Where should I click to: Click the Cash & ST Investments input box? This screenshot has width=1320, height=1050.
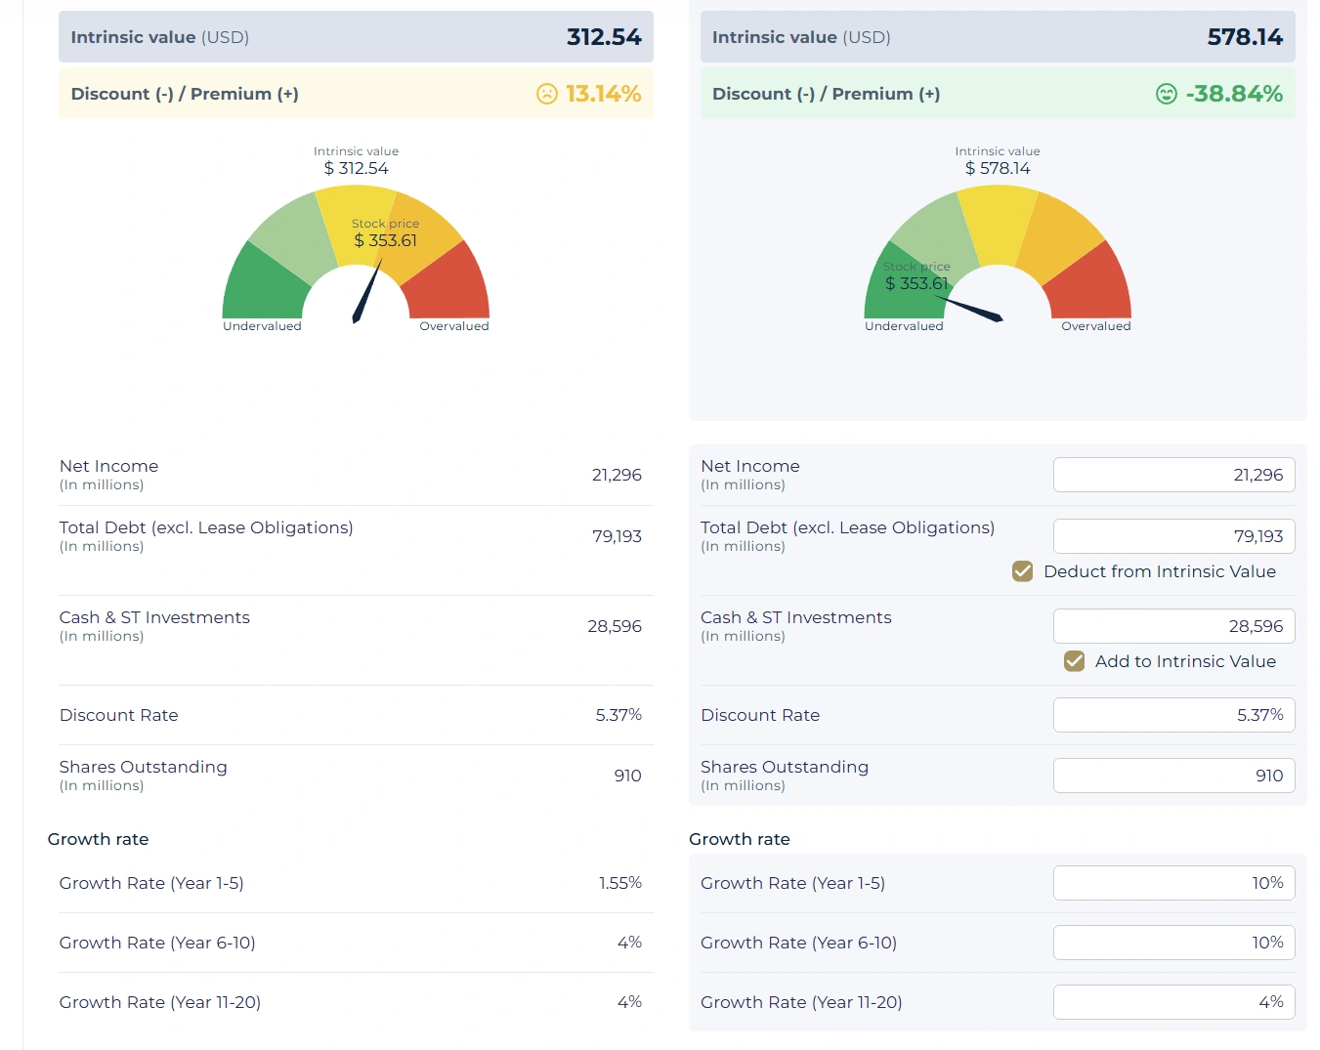coord(1173,626)
